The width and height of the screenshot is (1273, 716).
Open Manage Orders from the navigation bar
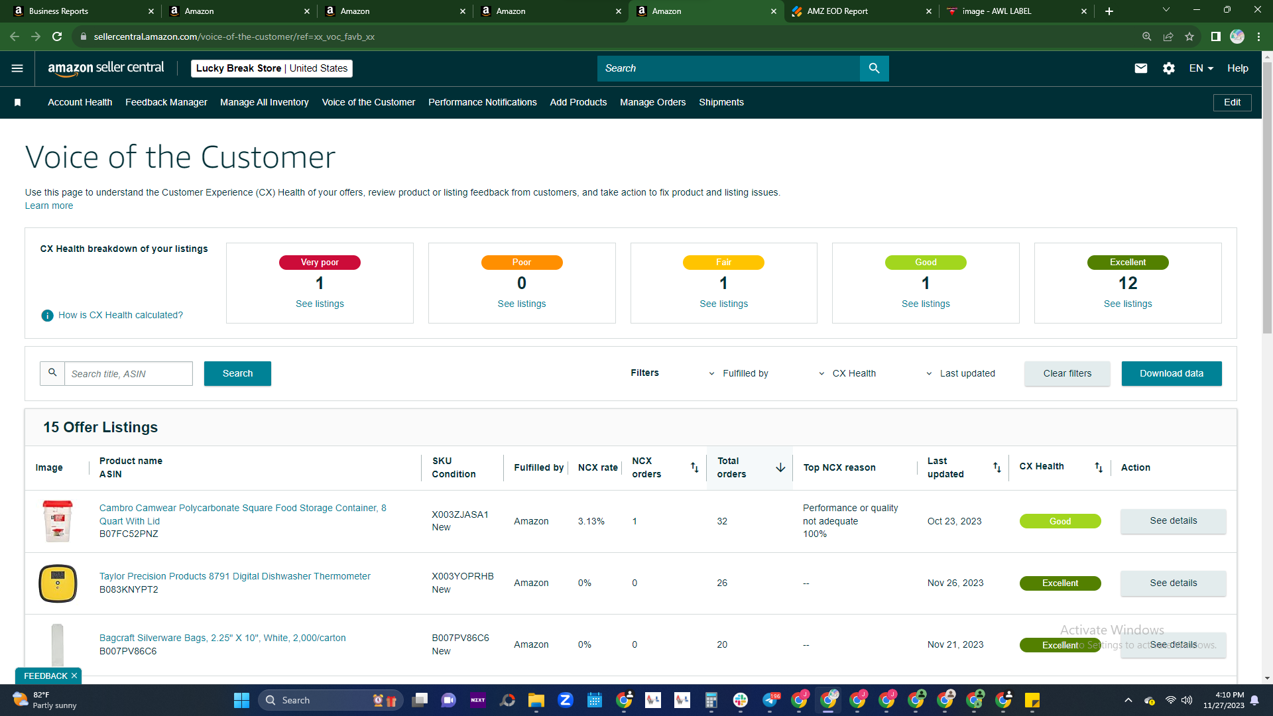click(653, 102)
